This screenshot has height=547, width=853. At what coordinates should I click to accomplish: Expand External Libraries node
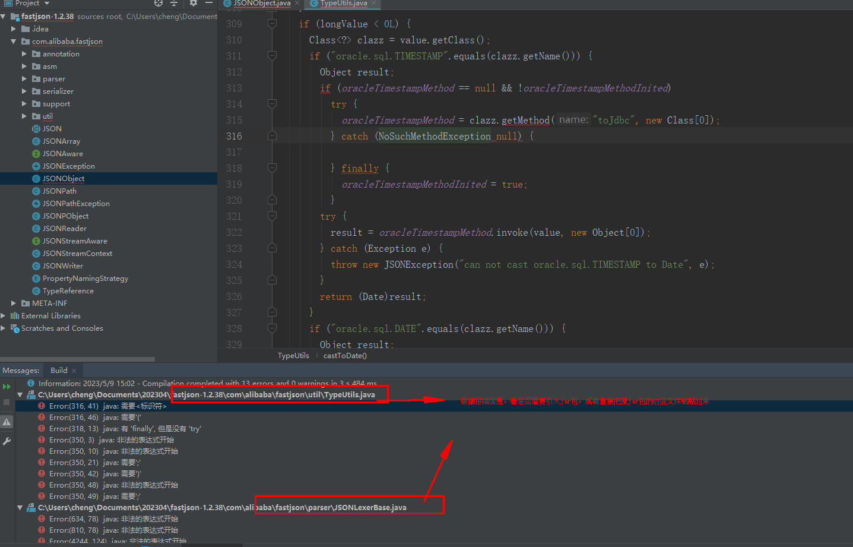click(x=4, y=316)
